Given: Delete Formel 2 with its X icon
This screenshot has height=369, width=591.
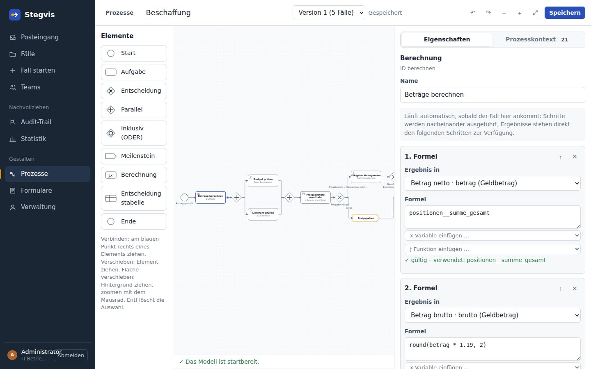Looking at the screenshot, I should tap(575, 289).
